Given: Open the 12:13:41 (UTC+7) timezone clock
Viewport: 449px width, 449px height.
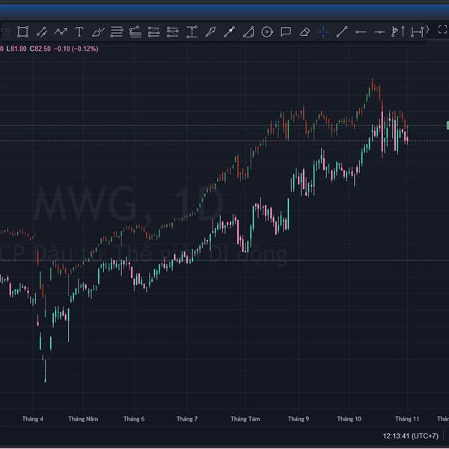Looking at the screenshot, I should [411, 436].
